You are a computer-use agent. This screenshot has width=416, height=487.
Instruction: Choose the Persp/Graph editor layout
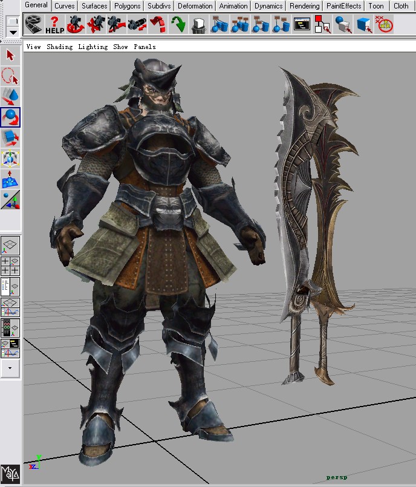(x=10, y=307)
